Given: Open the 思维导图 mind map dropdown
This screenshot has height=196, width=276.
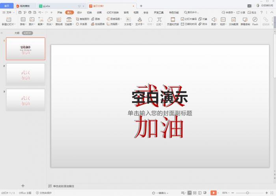Looking at the screenshot, I should tap(114, 19).
